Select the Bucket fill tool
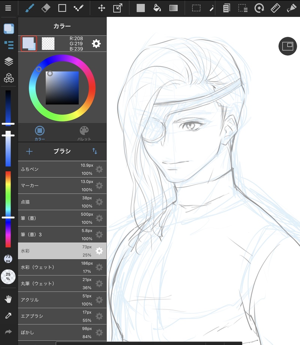 pos(157,8)
